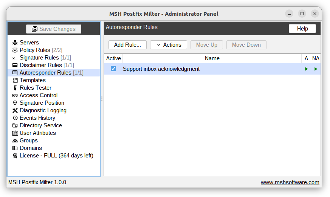This screenshot has height=197, width=330.
Task: Click the User Attributes card icon
Action: 15,133
